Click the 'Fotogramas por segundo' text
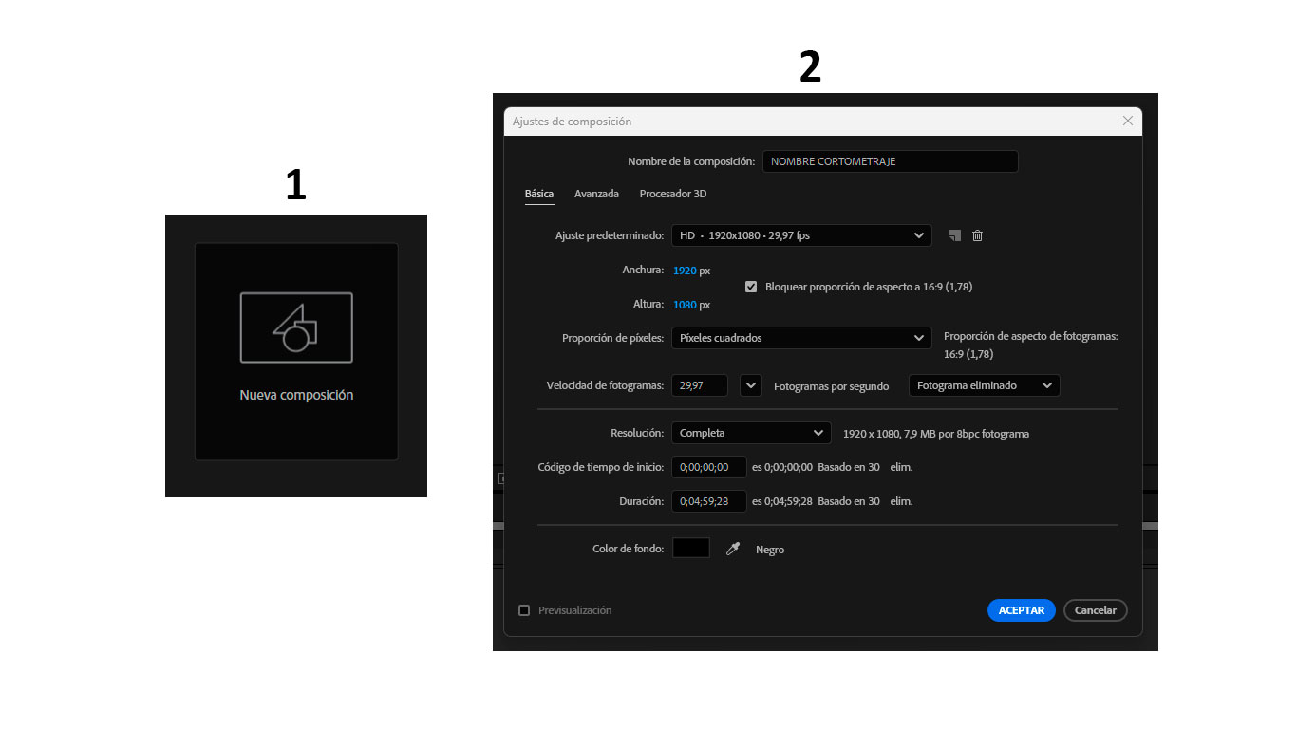 point(832,386)
